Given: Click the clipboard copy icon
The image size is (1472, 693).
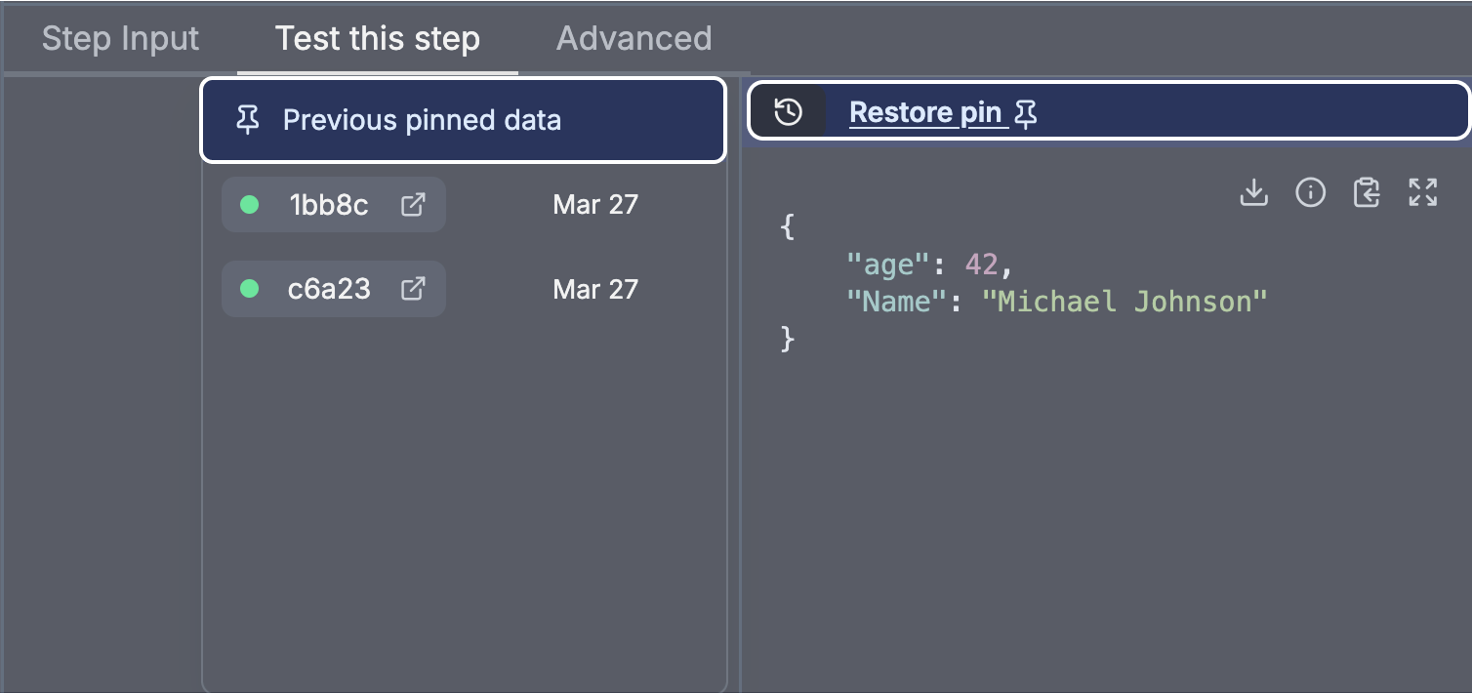Looking at the screenshot, I should pos(1367,193).
